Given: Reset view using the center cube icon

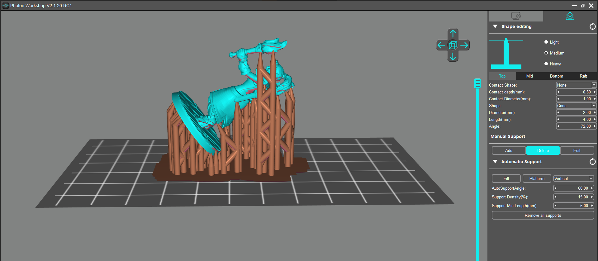Looking at the screenshot, I should coord(453,45).
